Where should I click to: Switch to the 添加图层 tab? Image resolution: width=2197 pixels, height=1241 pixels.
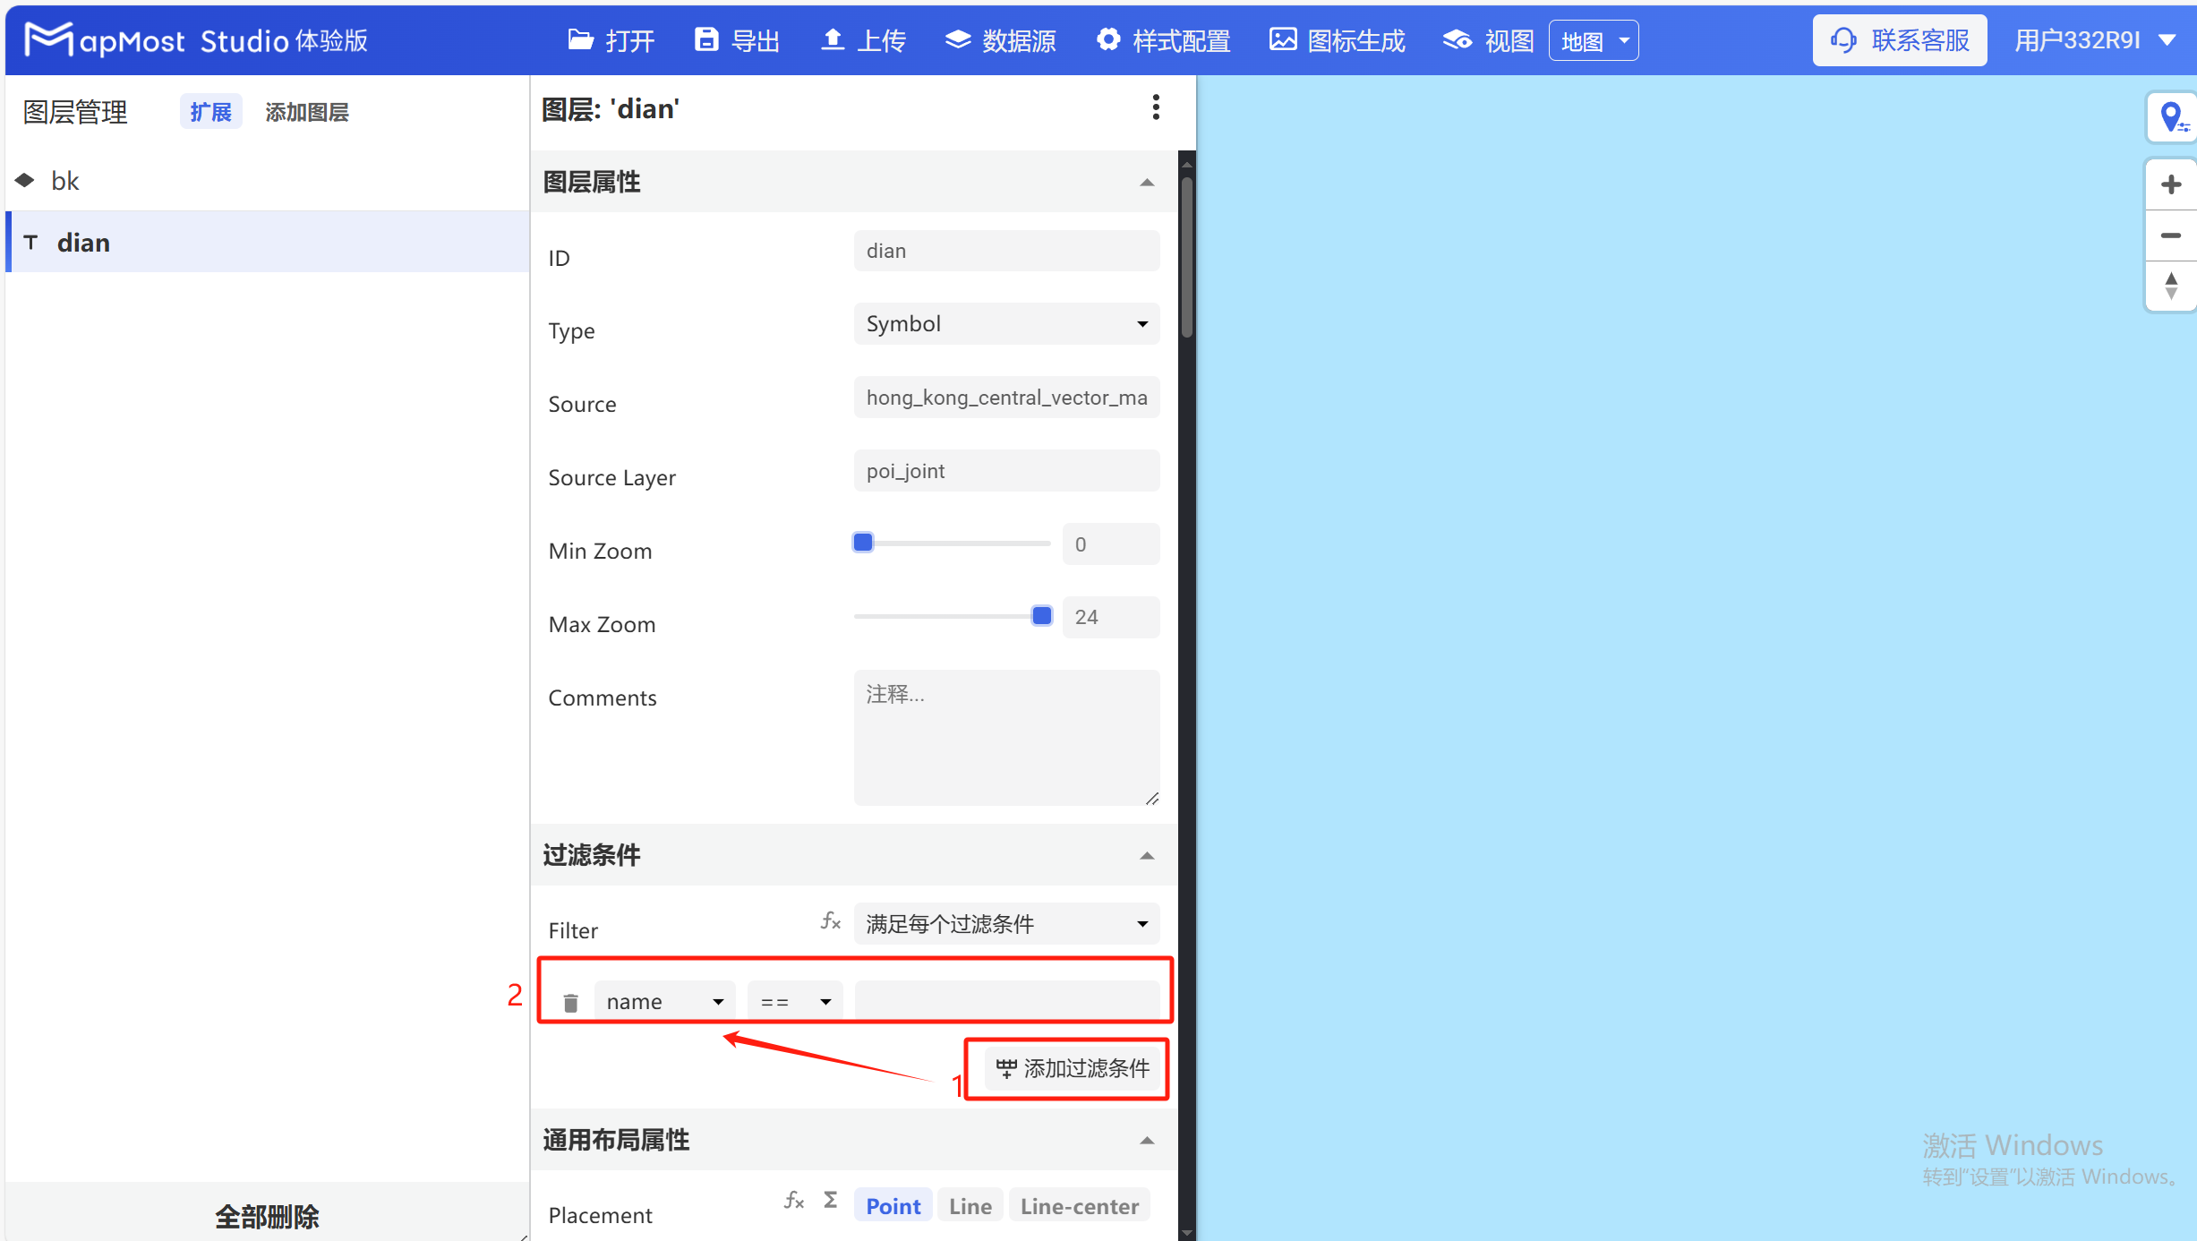click(x=306, y=111)
